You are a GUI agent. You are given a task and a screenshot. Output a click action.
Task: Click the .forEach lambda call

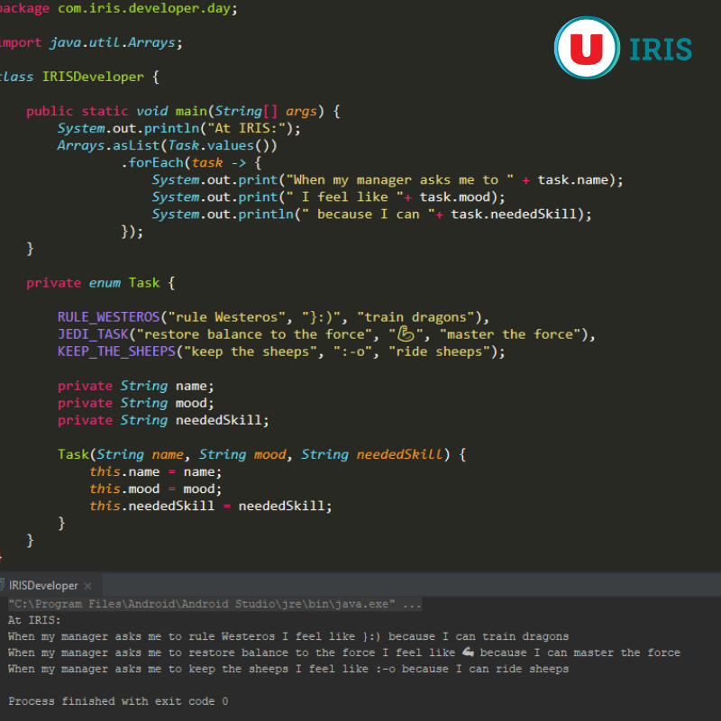(191, 163)
